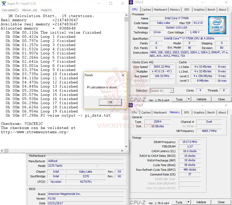The image size is (232, 205).
Task: Click Close button in top CPU-Z window
Action: [221, 99]
